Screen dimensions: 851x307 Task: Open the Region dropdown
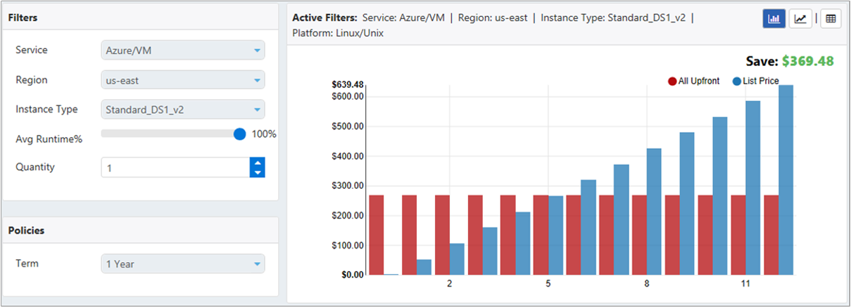pos(183,80)
